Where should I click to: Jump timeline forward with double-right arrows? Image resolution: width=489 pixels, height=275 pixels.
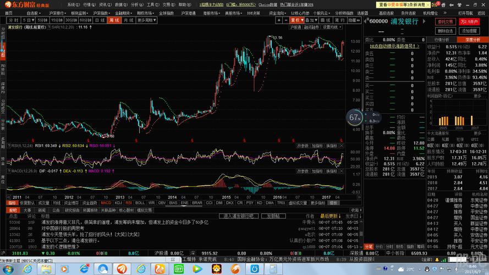click(x=359, y=197)
